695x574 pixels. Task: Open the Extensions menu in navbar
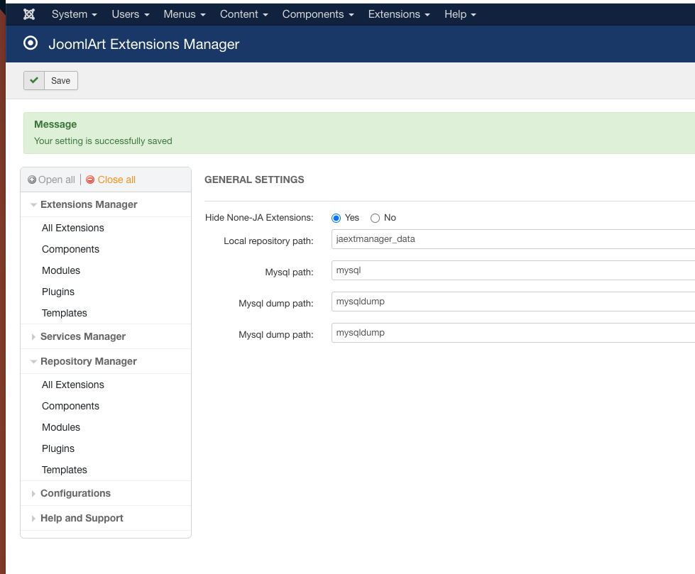pyautogui.click(x=399, y=14)
